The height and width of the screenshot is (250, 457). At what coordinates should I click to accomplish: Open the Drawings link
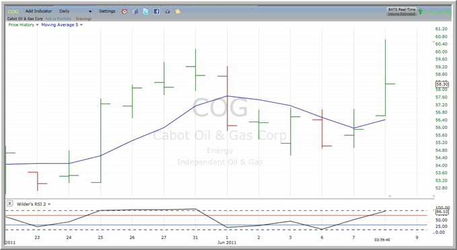[83, 19]
